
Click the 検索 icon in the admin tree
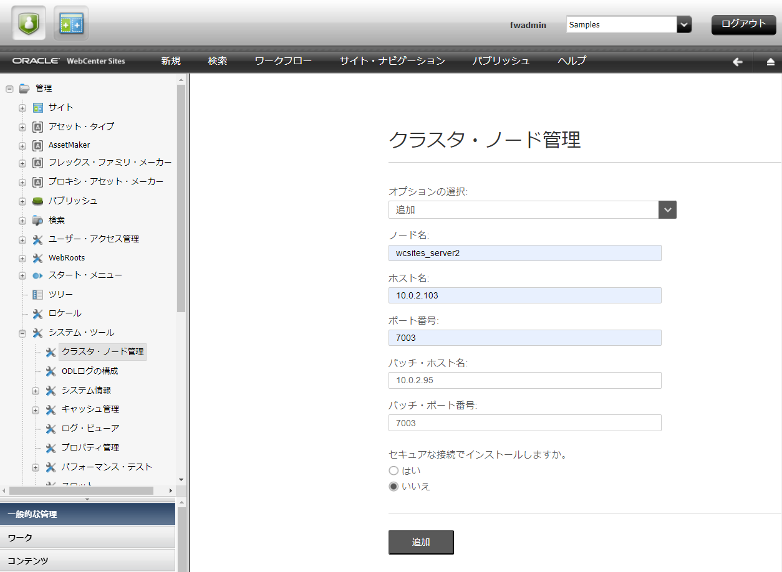[37, 220]
